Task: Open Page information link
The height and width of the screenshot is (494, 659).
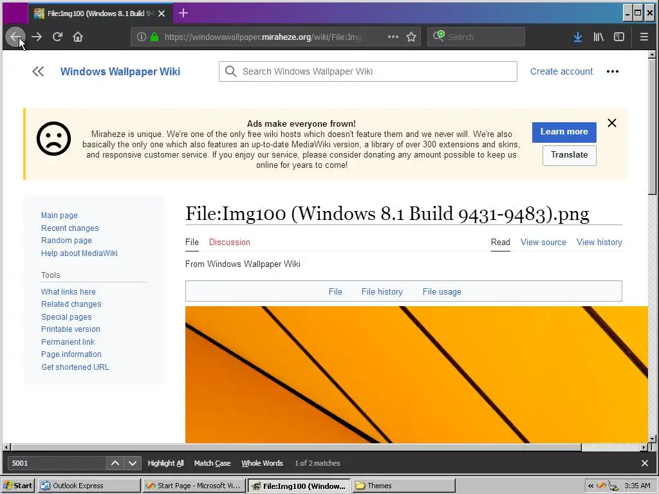Action: [71, 354]
